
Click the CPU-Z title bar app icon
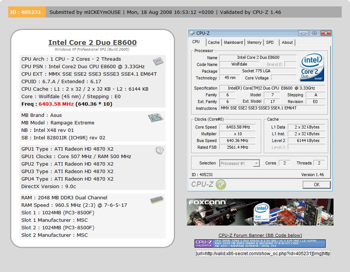192,33
